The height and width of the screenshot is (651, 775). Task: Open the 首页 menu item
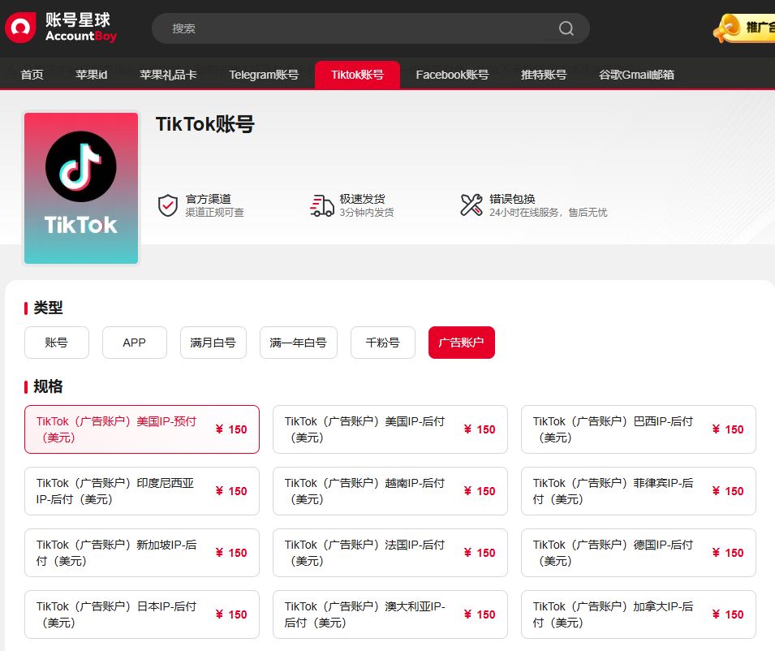click(x=31, y=74)
